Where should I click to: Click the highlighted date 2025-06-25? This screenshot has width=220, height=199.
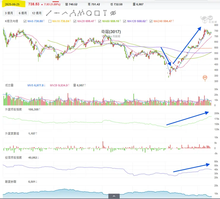tap(12, 4)
